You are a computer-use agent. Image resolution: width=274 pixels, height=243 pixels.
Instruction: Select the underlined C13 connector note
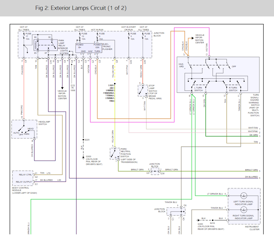click(x=73, y=85)
